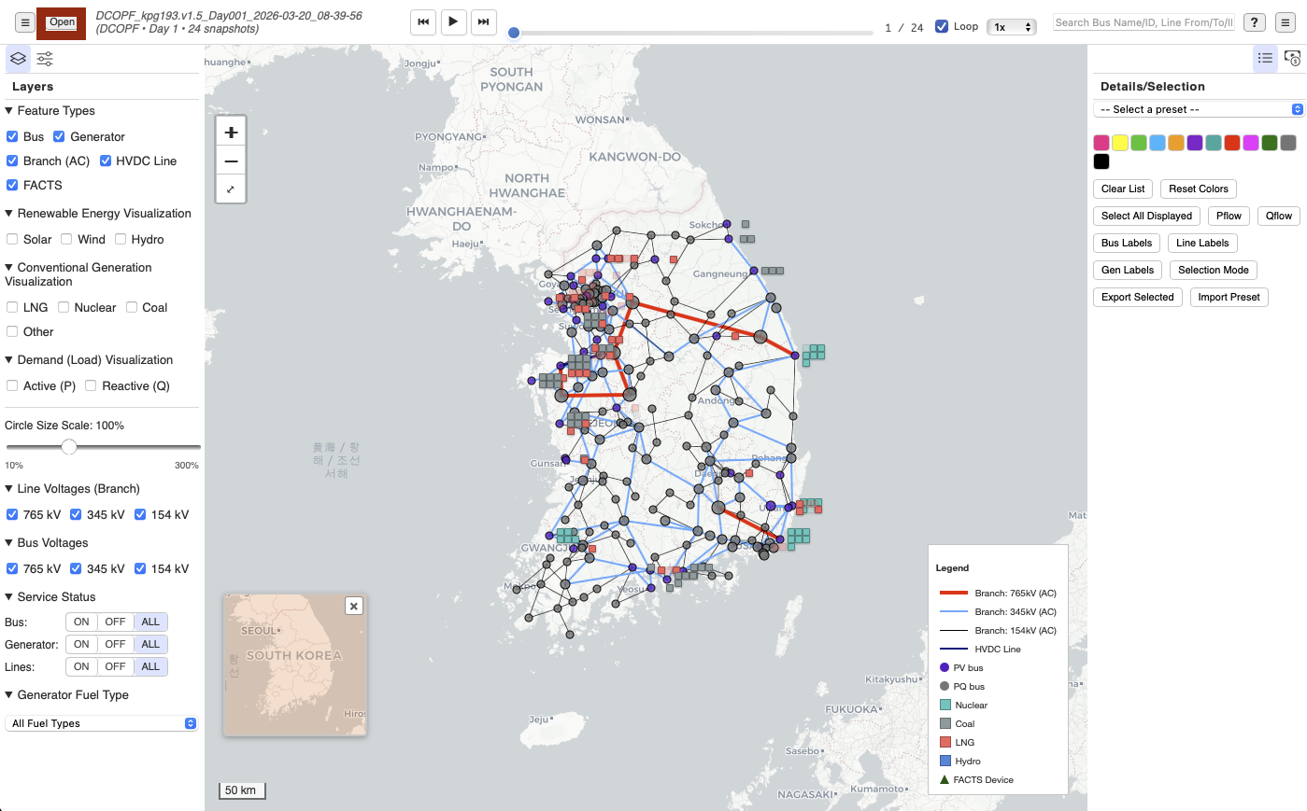The image size is (1307, 811).
Task: Click the help question mark icon
Action: (x=1254, y=21)
